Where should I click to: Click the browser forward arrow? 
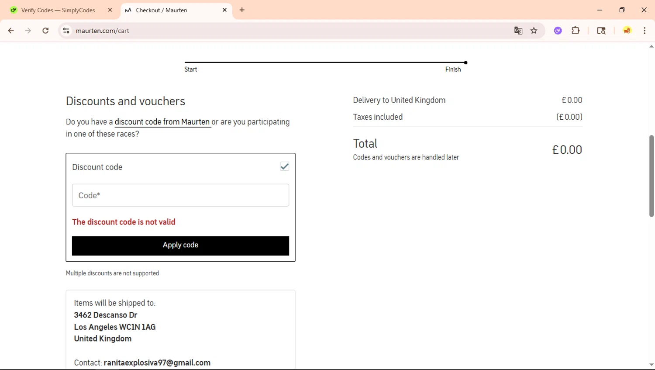pos(28,31)
